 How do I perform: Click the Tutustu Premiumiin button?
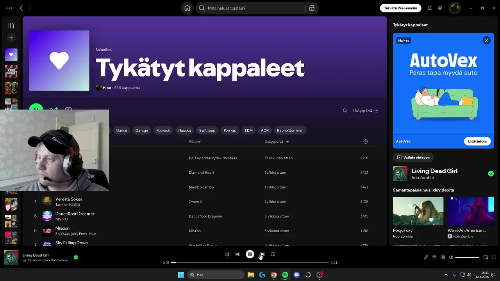400,8
